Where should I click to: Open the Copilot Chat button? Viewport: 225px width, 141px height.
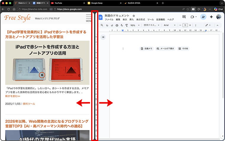coord(218,9)
